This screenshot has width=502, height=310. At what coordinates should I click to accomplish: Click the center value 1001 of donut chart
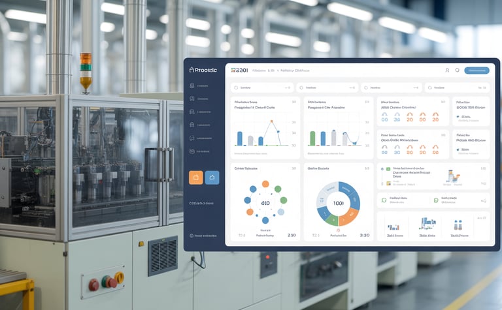[x=339, y=203]
